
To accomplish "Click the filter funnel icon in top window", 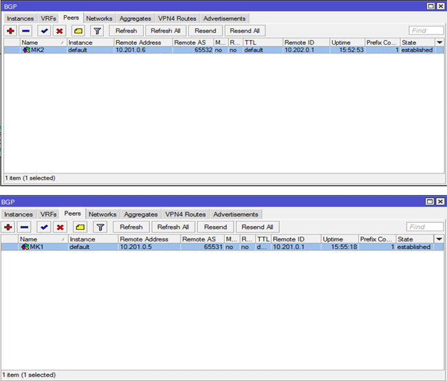I will click(x=97, y=31).
